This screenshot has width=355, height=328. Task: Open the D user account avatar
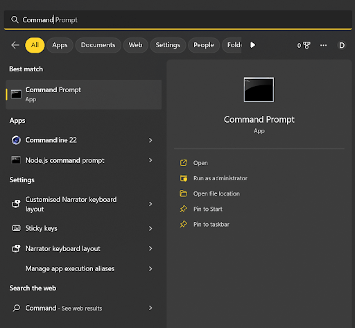click(342, 45)
